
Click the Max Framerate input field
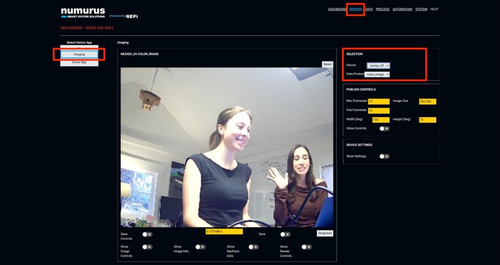coord(378,102)
